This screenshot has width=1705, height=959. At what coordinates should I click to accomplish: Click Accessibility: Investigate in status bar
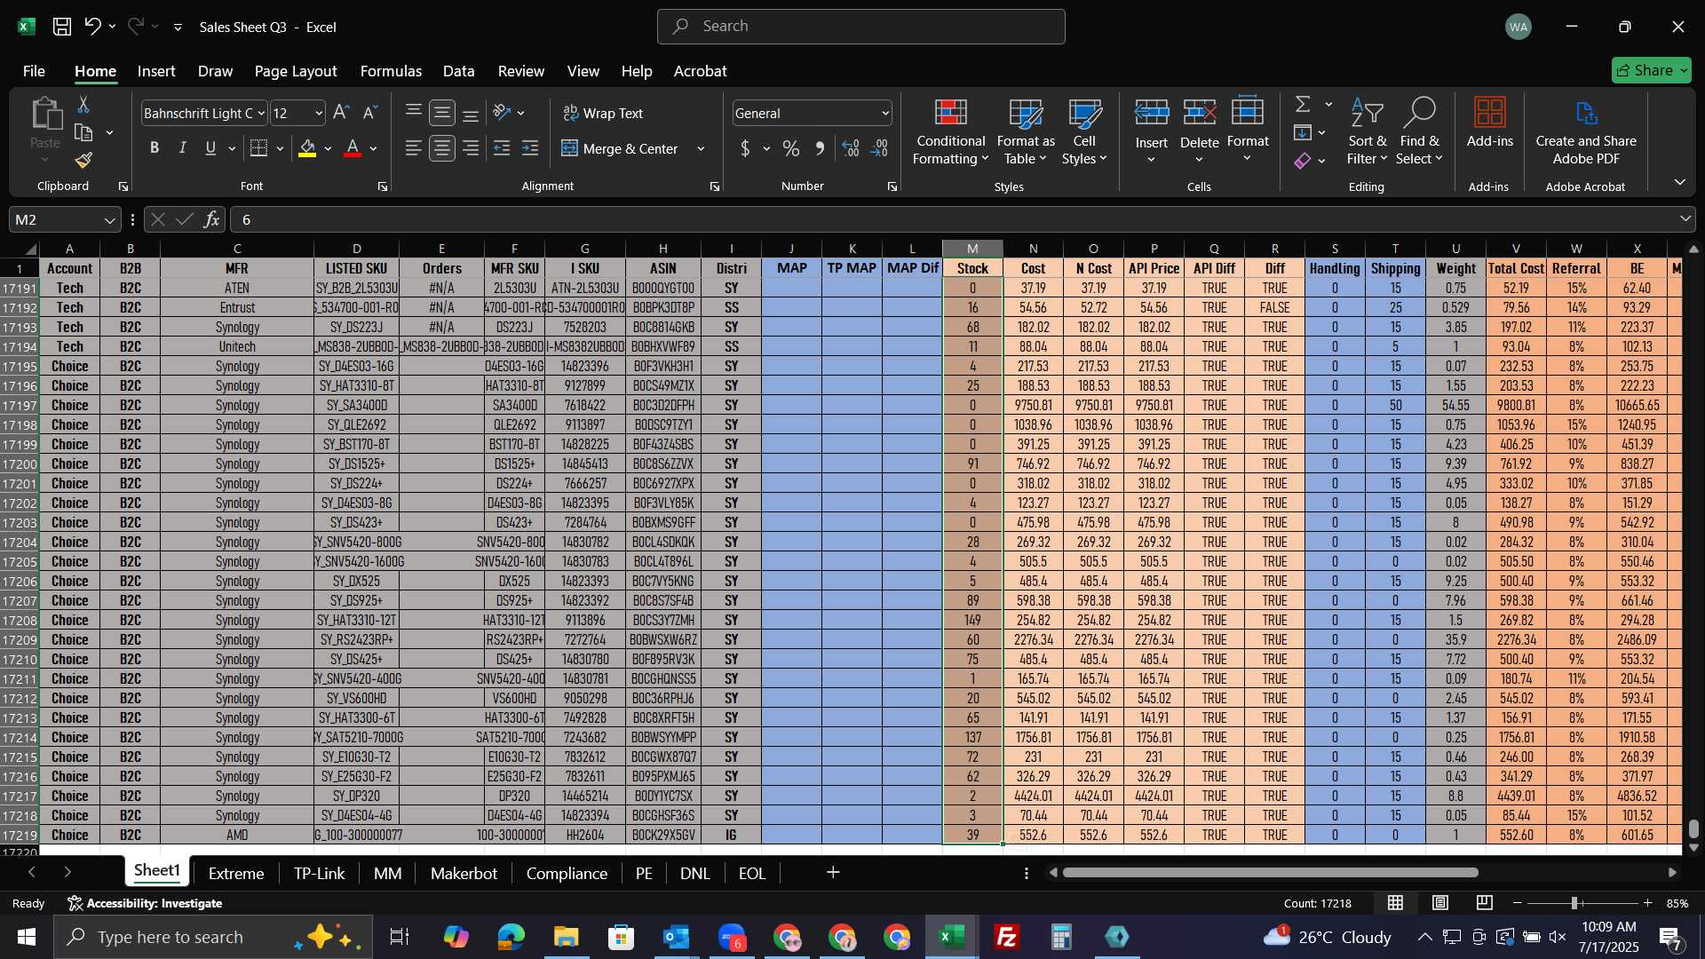point(146,903)
